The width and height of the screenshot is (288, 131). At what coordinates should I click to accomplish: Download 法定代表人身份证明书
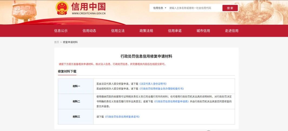click(153, 84)
